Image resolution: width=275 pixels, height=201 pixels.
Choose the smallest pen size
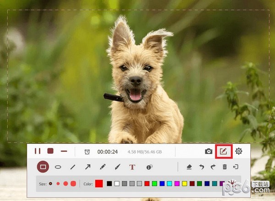50,184
